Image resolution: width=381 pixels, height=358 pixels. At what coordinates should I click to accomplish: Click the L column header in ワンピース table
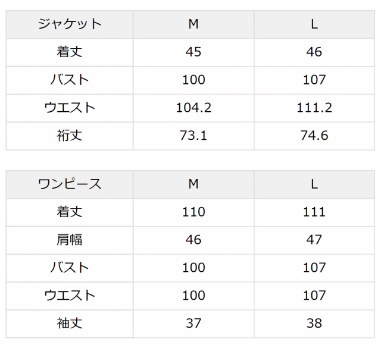click(314, 184)
